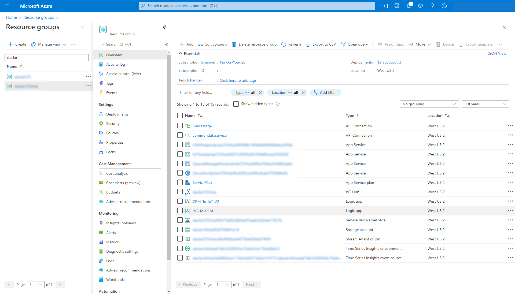
Task: Click the Stream Analytics job icon
Action: pyautogui.click(x=187, y=239)
